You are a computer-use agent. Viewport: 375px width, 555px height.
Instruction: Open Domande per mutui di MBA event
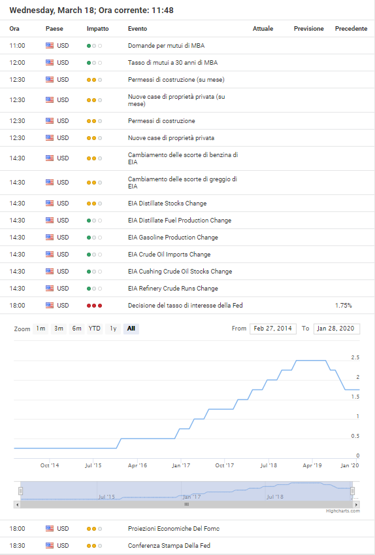166,46
